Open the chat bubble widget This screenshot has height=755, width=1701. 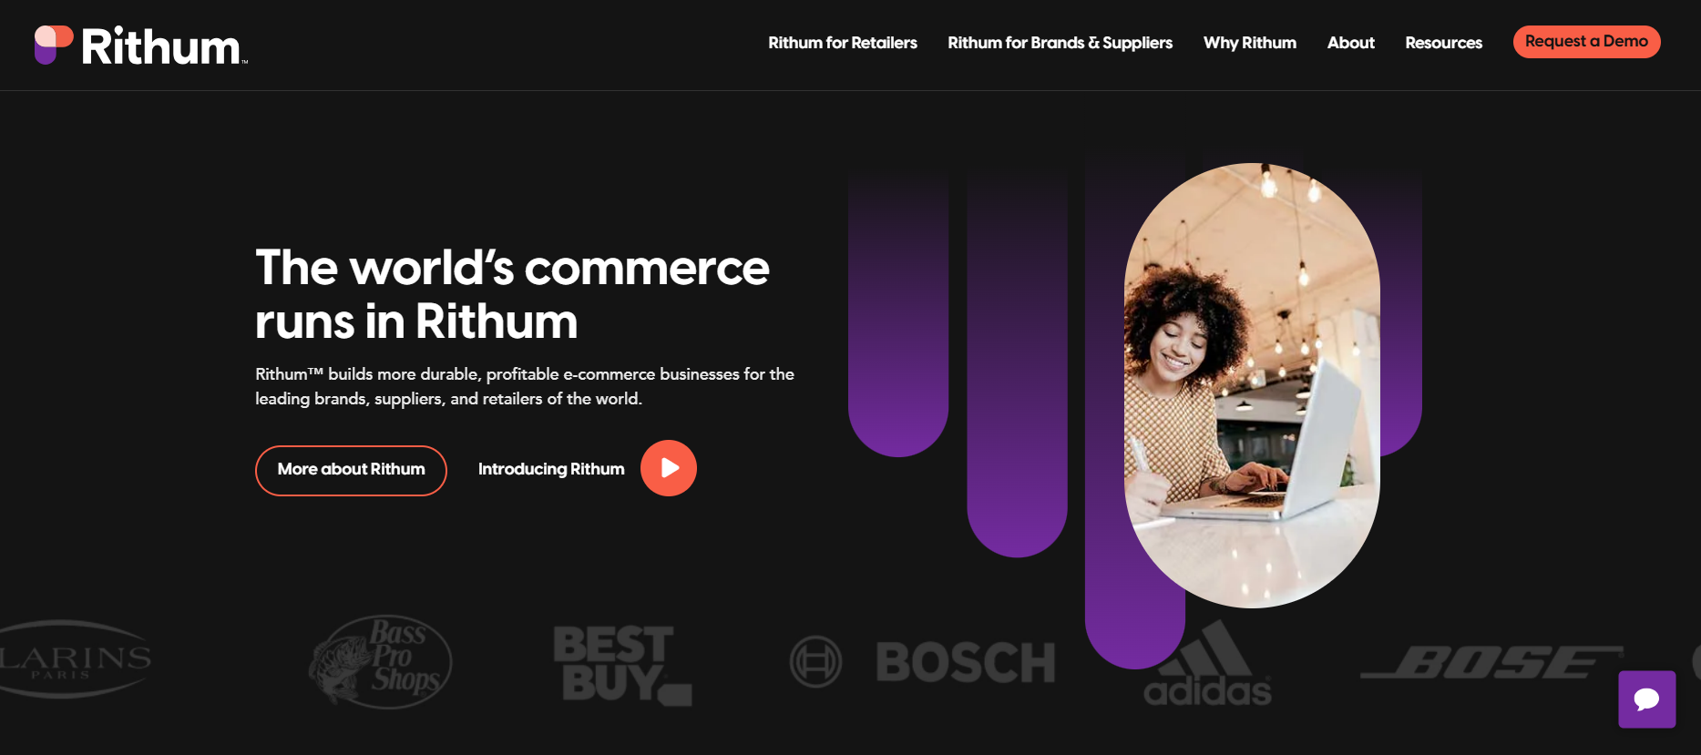click(x=1646, y=699)
